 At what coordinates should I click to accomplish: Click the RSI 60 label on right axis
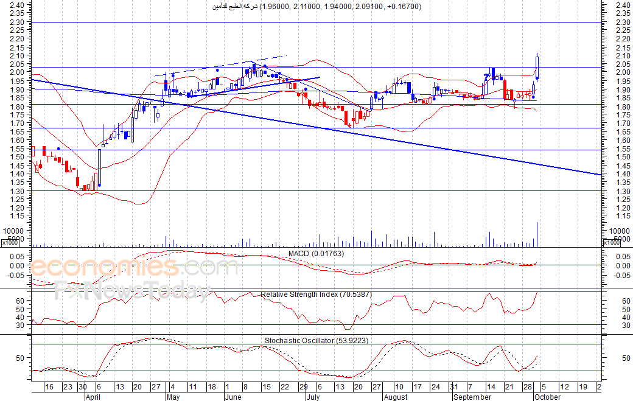(x=626, y=301)
